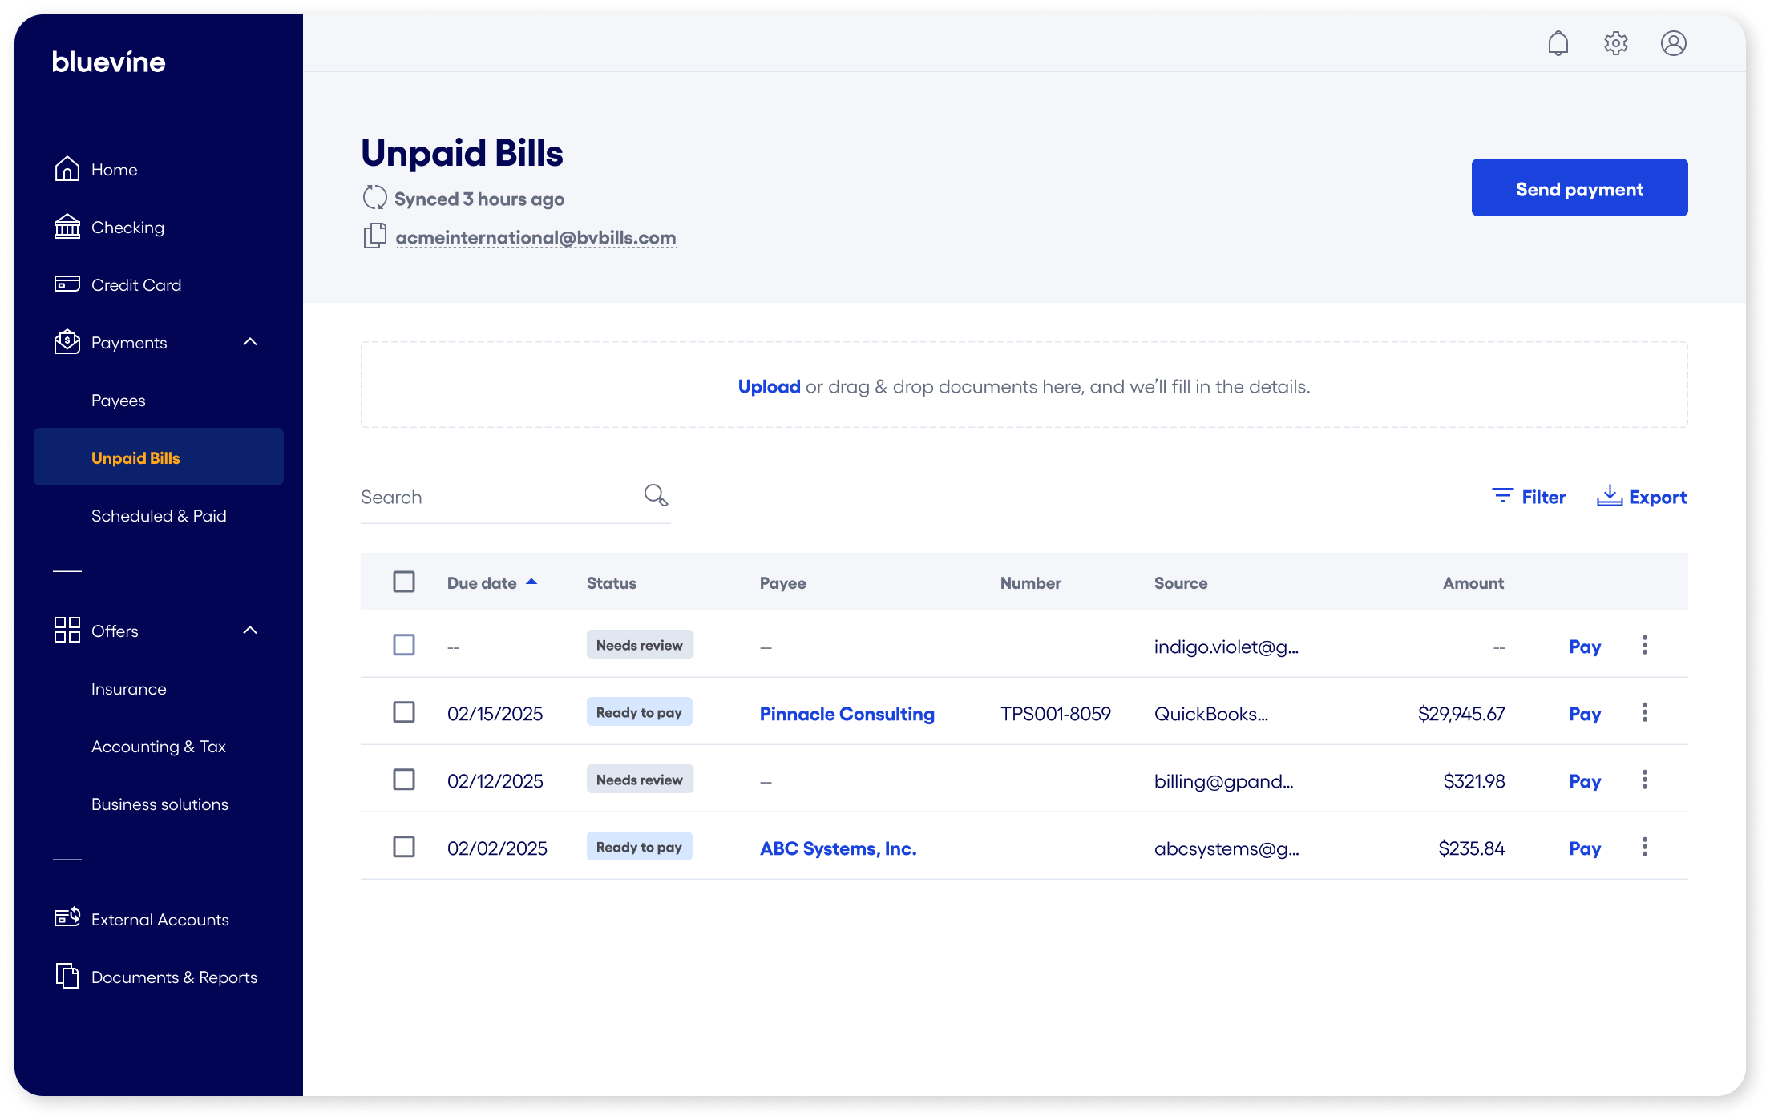Check the select-all checkbox in table header
Viewport: 1770px width, 1120px height.
[x=404, y=582]
